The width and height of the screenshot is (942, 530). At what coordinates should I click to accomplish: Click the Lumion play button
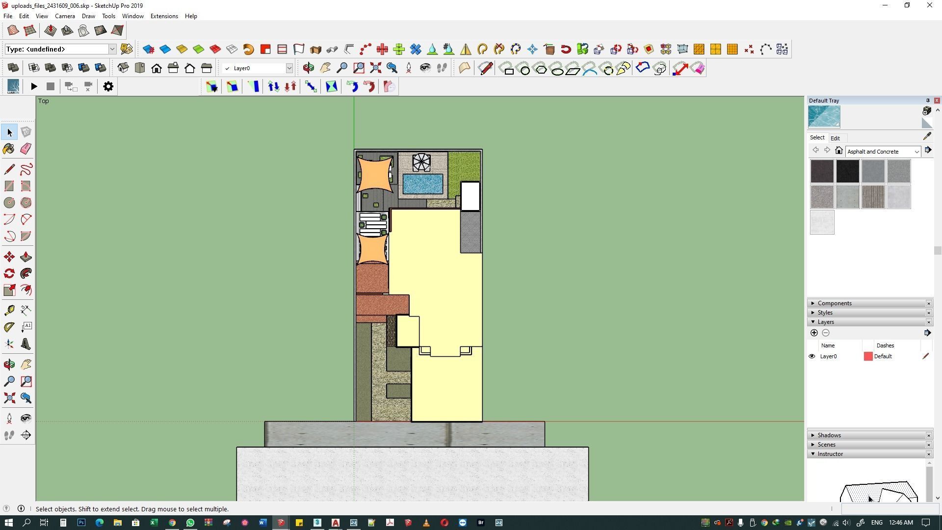[34, 86]
